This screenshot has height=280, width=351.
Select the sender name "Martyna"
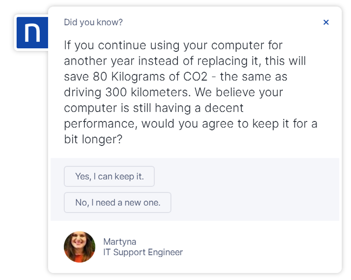click(x=120, y=242)
